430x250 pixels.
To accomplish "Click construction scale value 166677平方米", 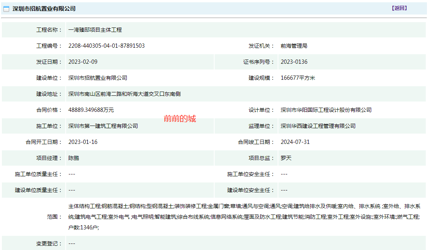I will click(297, 78).
